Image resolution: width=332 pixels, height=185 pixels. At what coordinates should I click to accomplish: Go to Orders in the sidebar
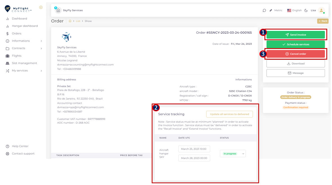[x=17, y=33]
